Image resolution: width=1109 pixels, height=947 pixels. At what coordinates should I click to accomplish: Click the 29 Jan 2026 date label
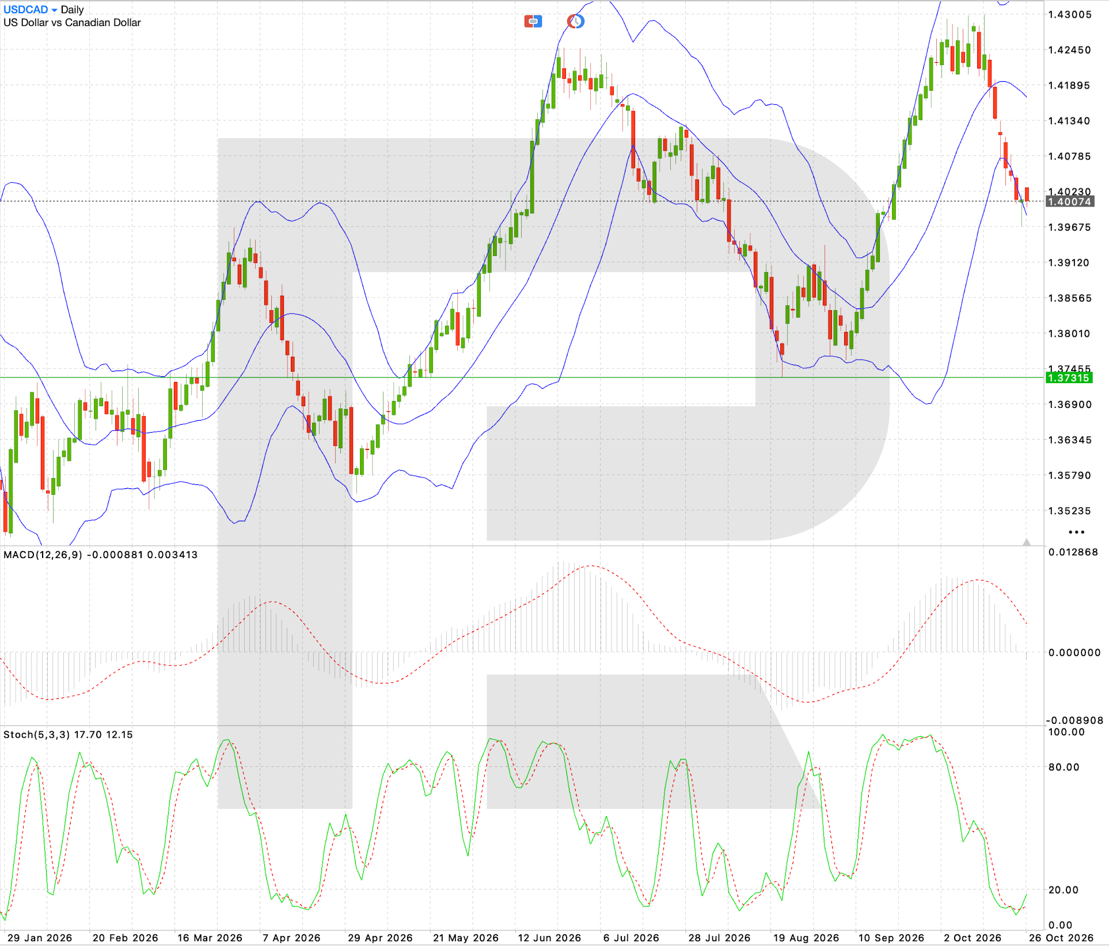click(40, 938)
